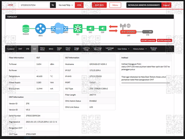Screen dimensions: 185x139
Task: Open the BRAS tab
Action: pyautogui.click(x=51, y=49)
